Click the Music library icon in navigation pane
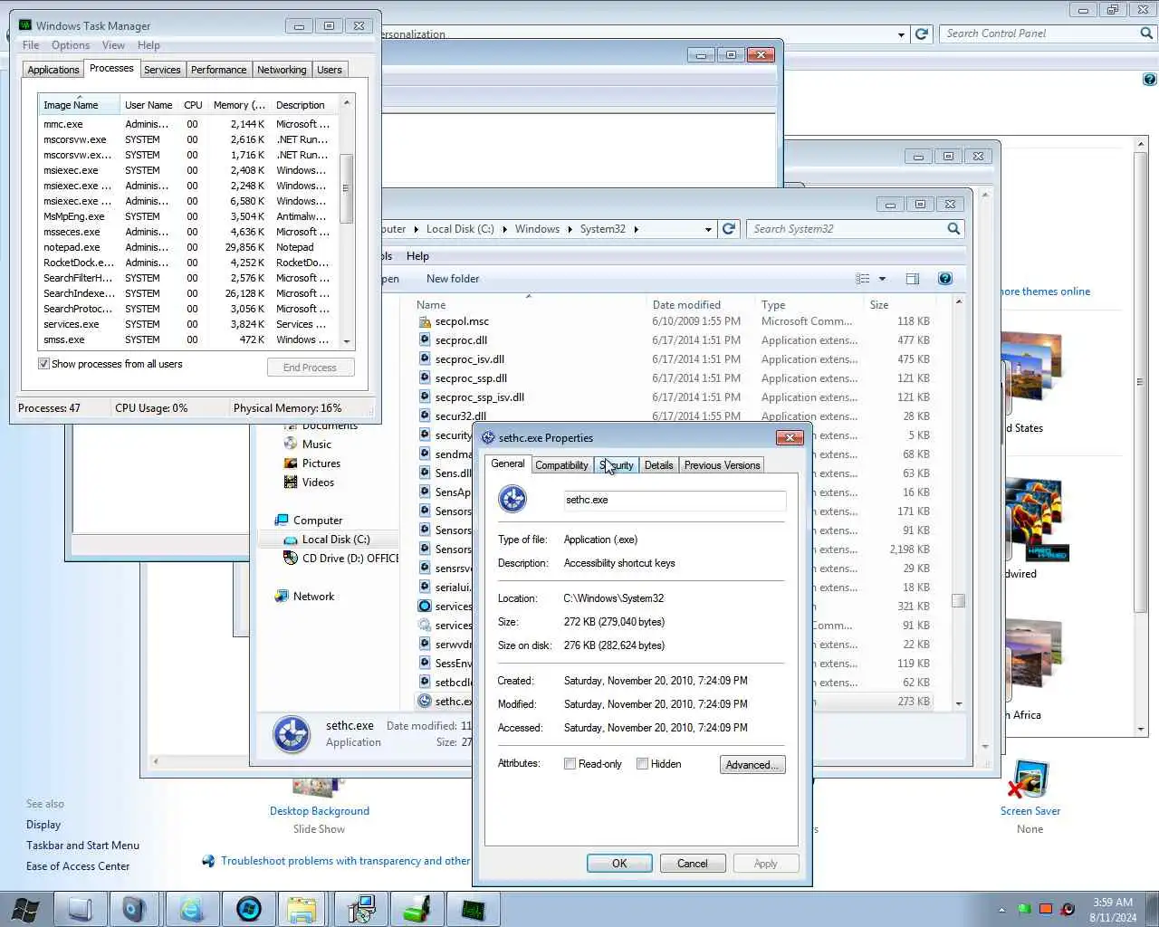The width and height of the screenshot is (1159, 927). click(291, 444)
